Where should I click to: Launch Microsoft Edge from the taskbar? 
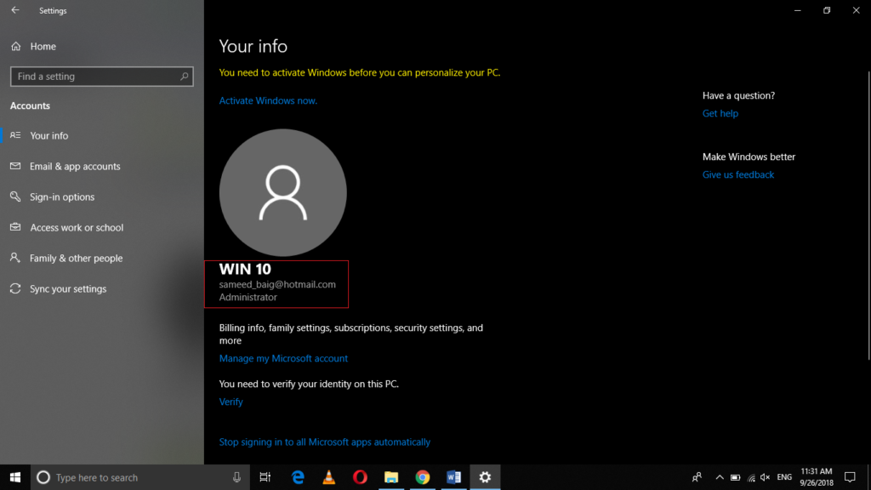(298, 477)
